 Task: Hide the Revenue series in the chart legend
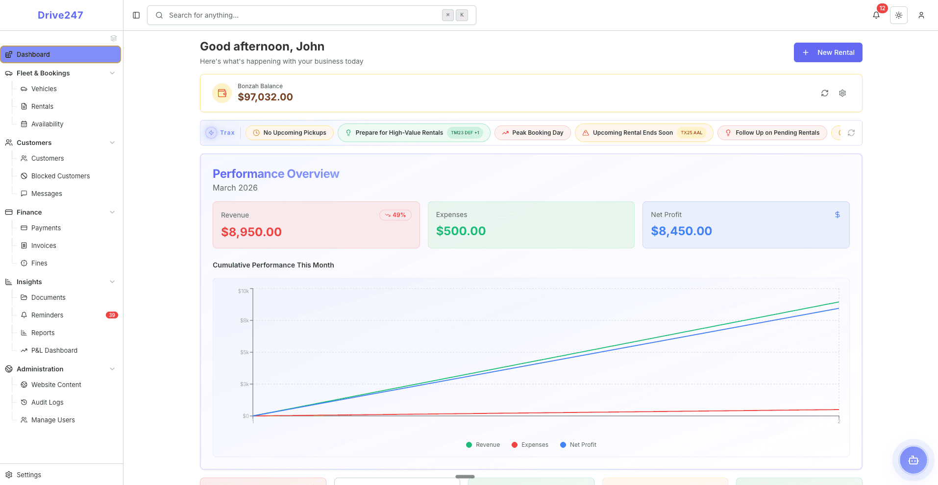point(483,444)
